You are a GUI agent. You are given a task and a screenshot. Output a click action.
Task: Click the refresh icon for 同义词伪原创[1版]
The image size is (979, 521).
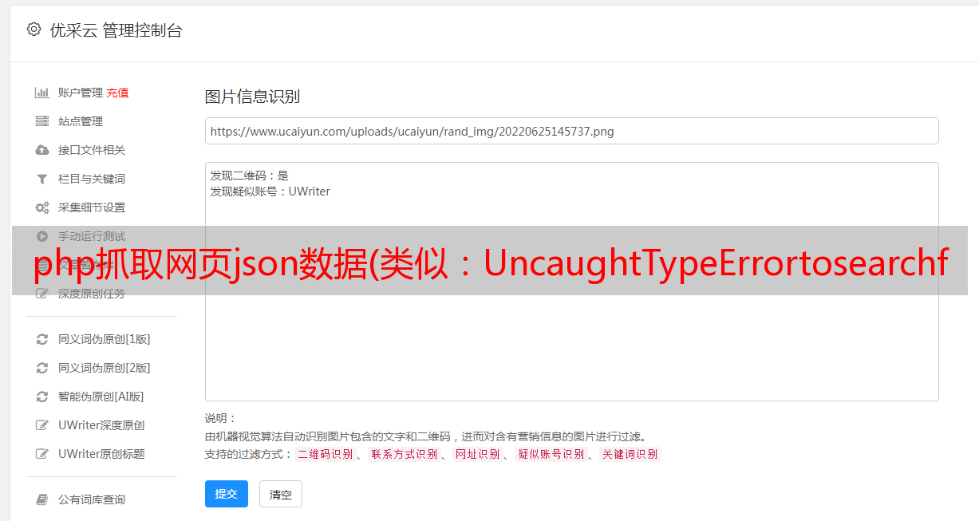click(42, 339)
